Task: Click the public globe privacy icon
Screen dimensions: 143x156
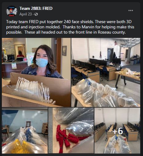Action: (x=36, y=14)
